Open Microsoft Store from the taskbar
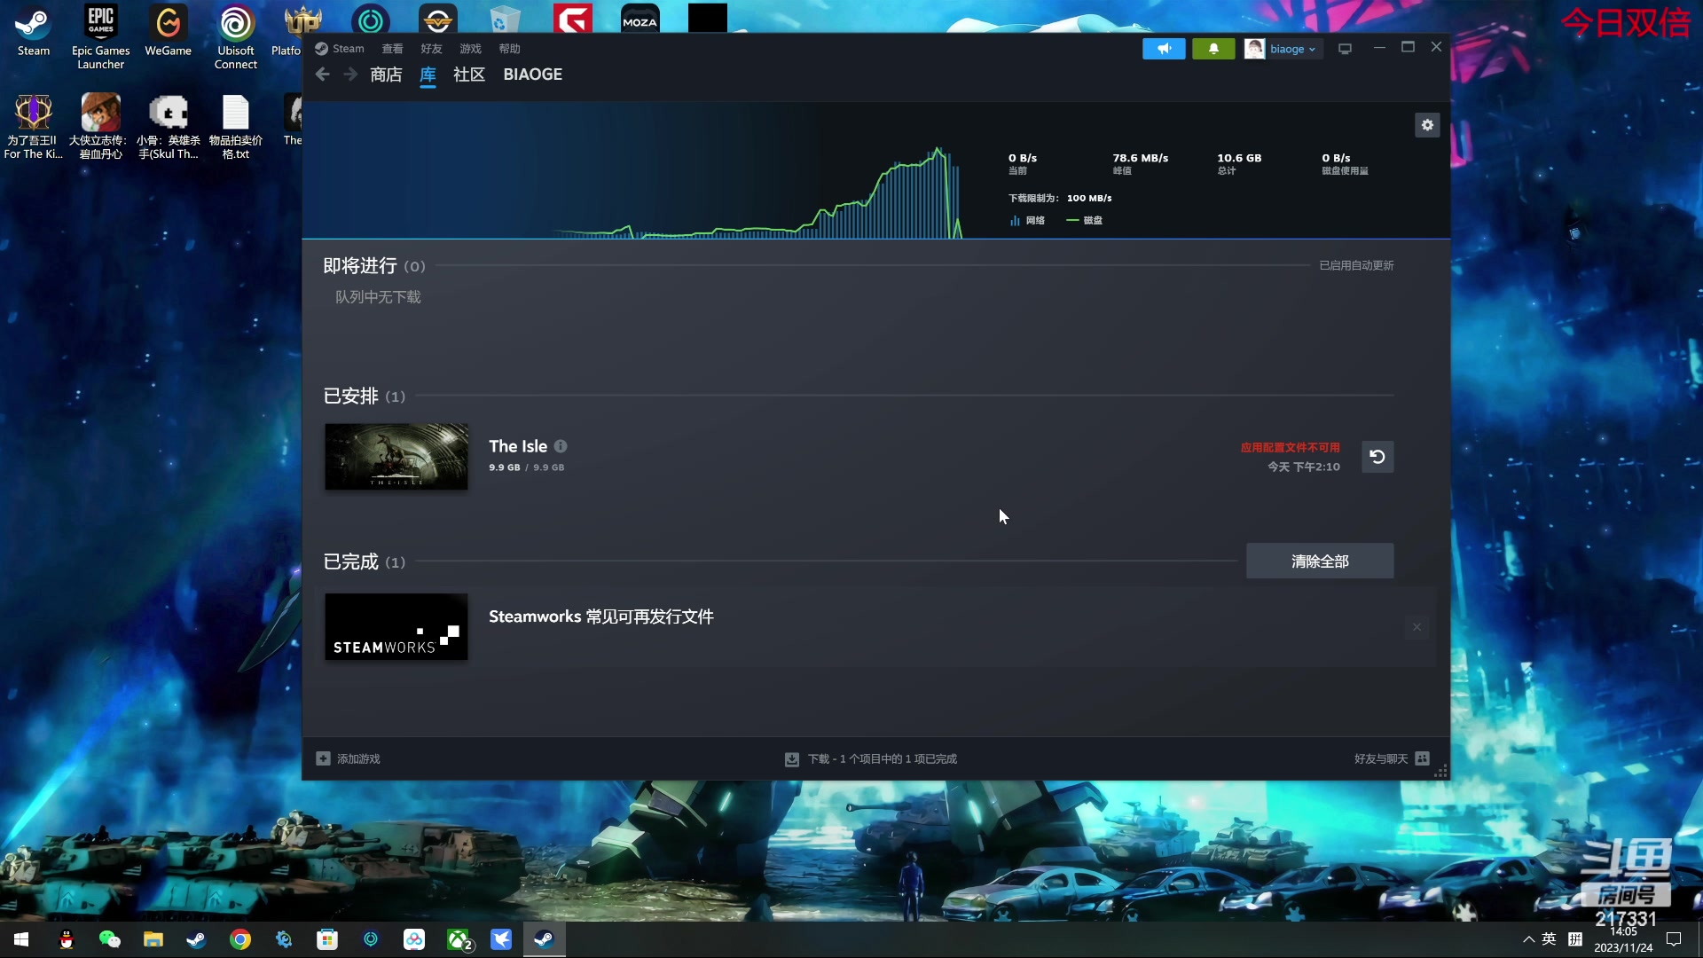 point(327,939)
